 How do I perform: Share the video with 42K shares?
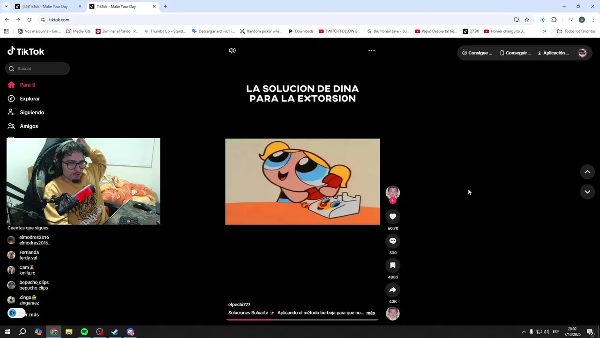click(x=393, y=290)
